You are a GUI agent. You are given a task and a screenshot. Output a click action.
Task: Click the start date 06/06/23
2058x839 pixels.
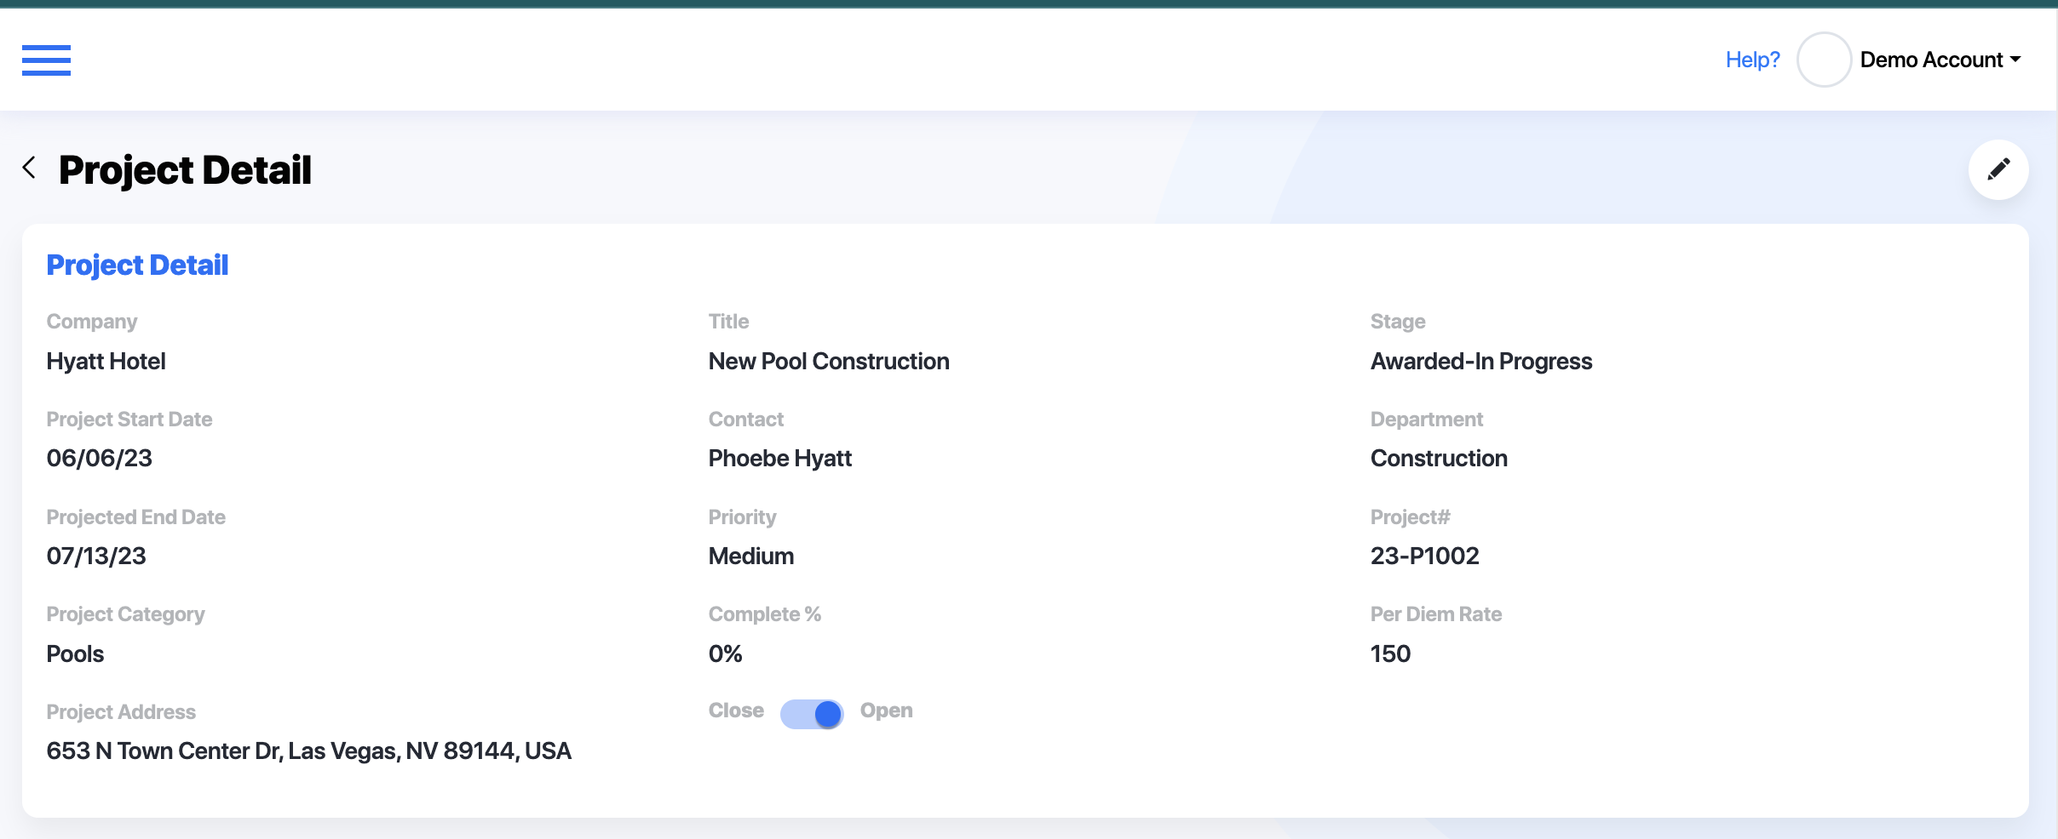pos(100,459)
